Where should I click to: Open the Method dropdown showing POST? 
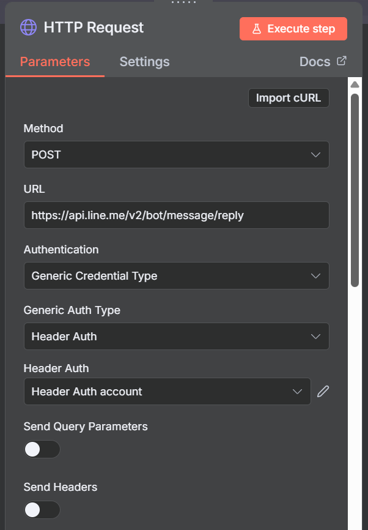pos(176,155)
